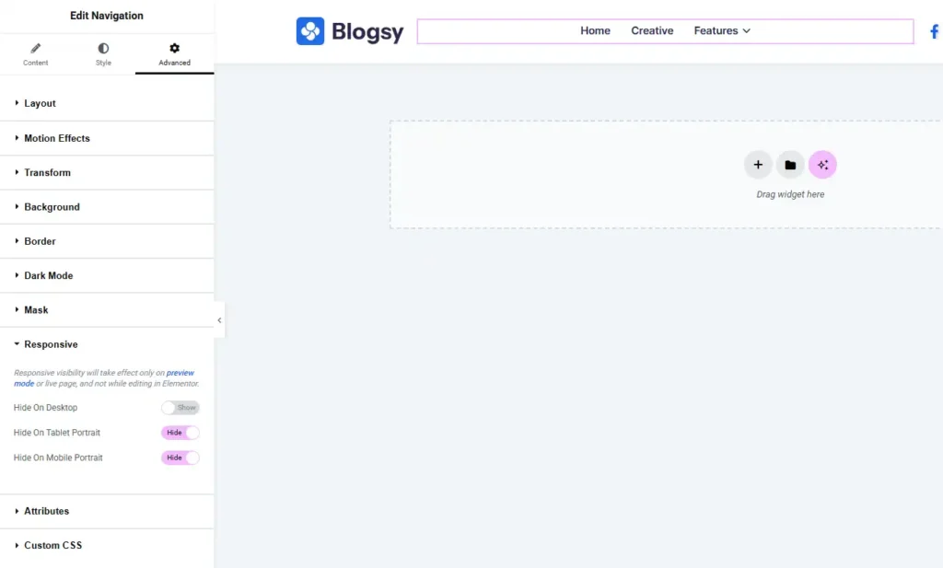Screen dimensions: 943x568
Task: Switch to the Content tab
Action: (x=36, y=54)
